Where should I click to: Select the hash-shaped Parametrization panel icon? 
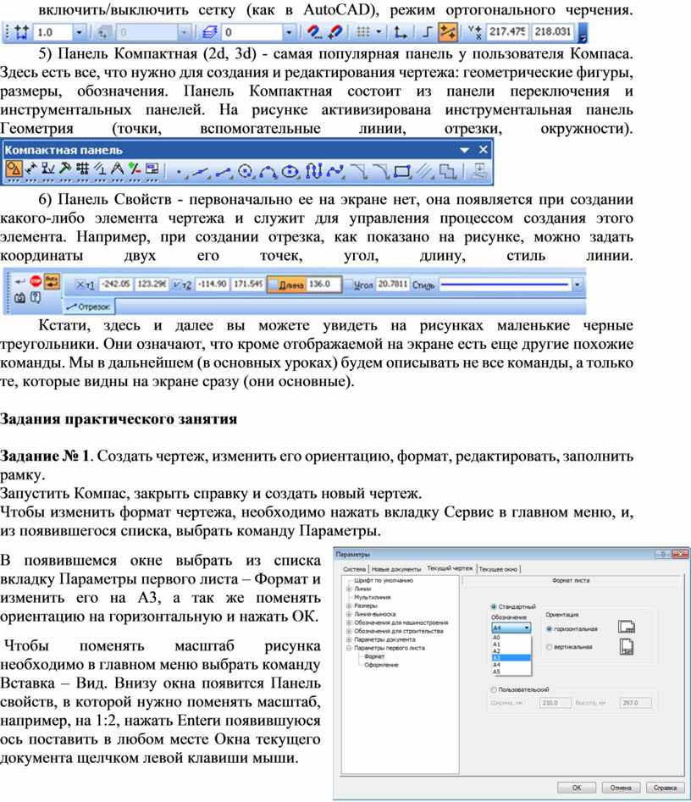click(x=82, y=169)
